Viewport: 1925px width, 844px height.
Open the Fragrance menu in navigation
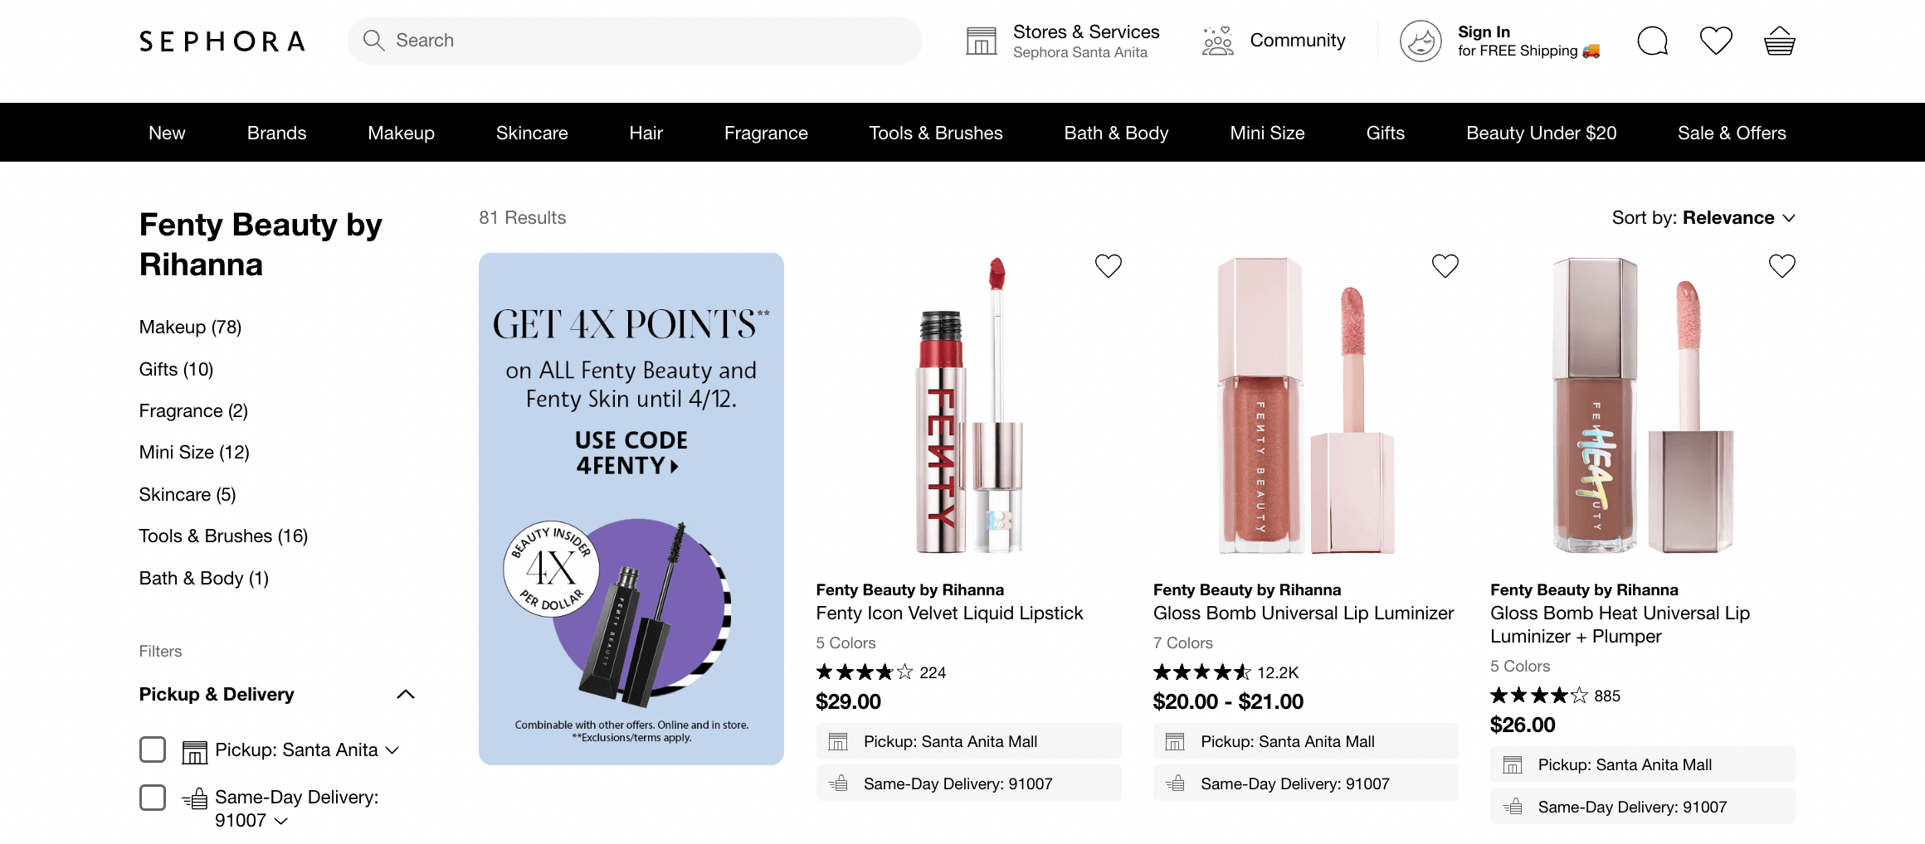click(765, 133)
